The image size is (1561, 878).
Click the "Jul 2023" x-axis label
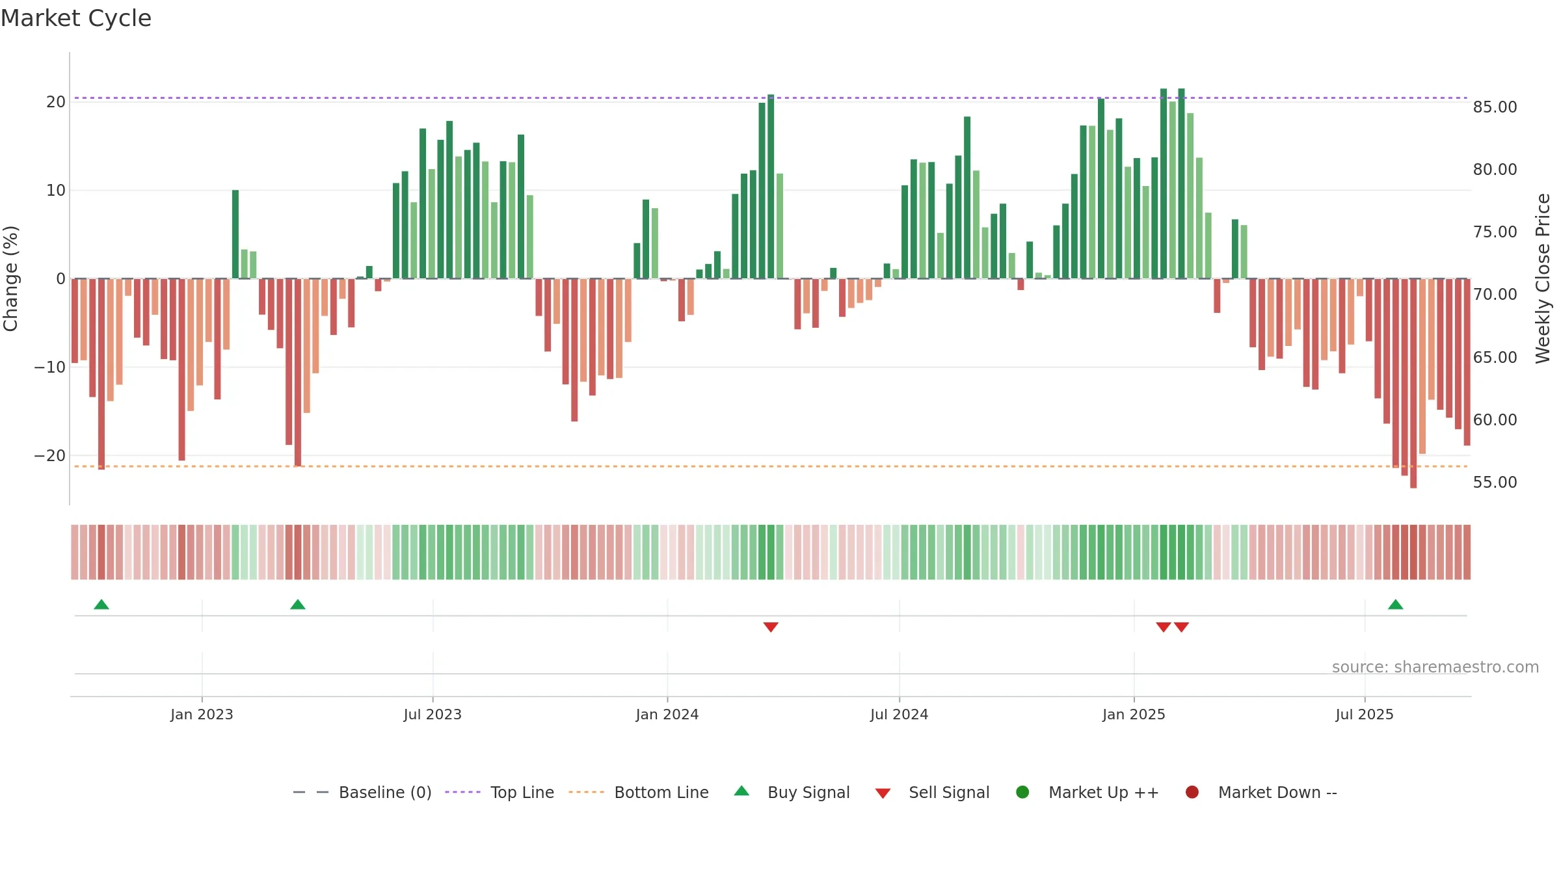pos(433,714)
